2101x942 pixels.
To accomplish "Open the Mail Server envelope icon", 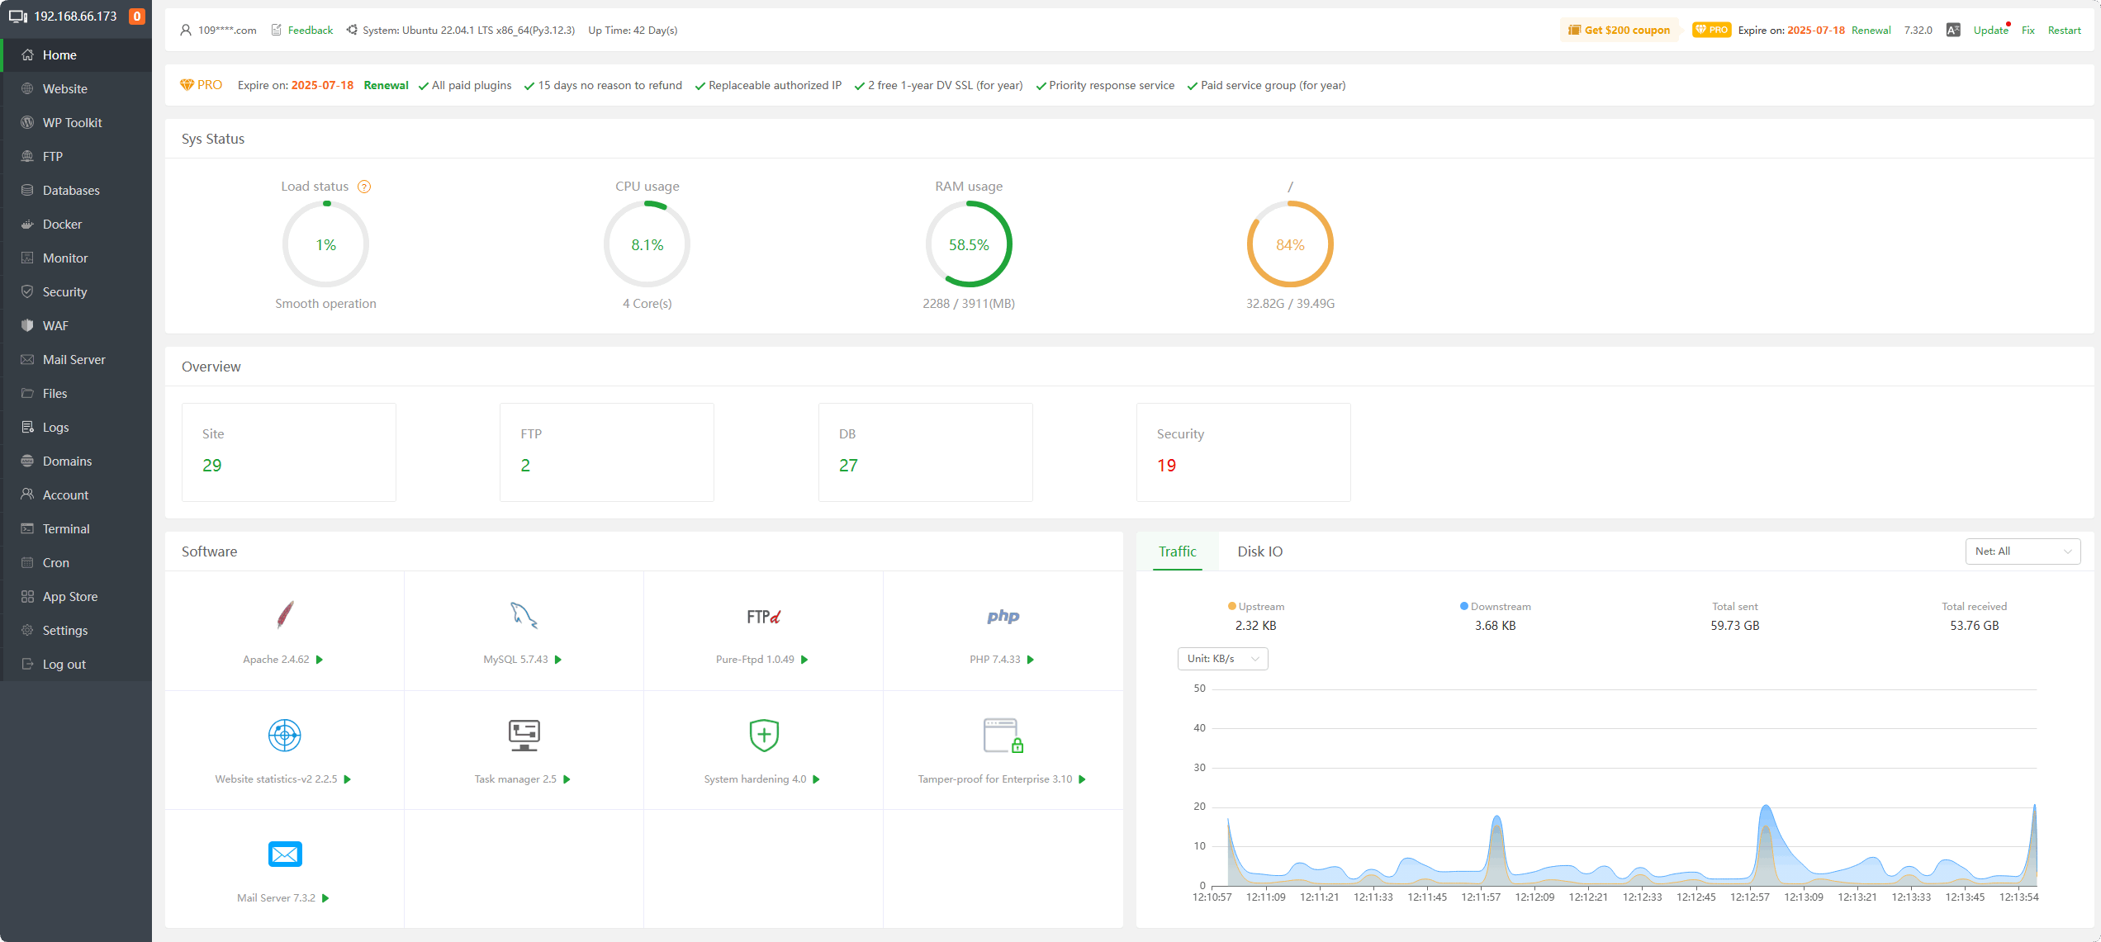I will pos(284,854).
